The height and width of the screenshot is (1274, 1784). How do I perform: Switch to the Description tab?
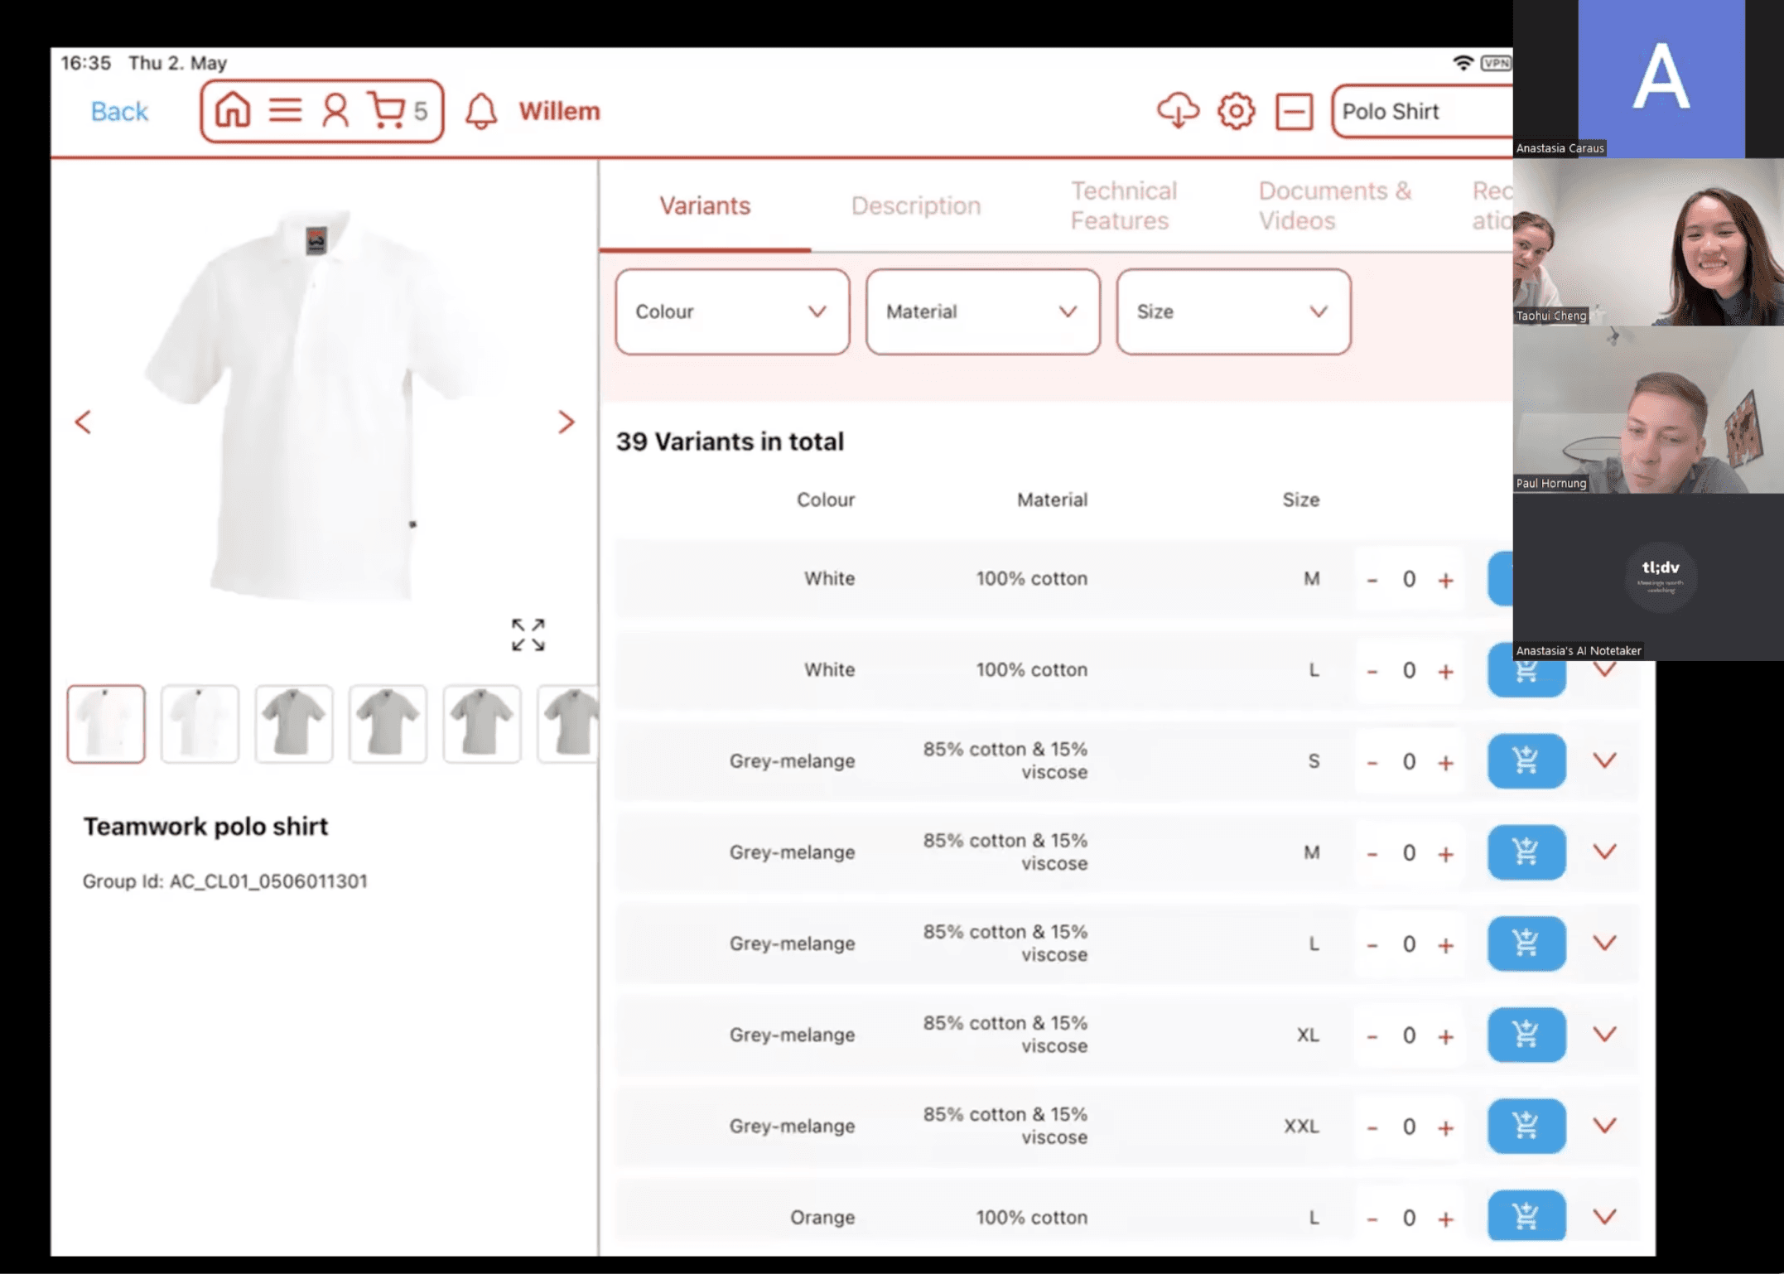pyautogui.click(x=915, y=205)
